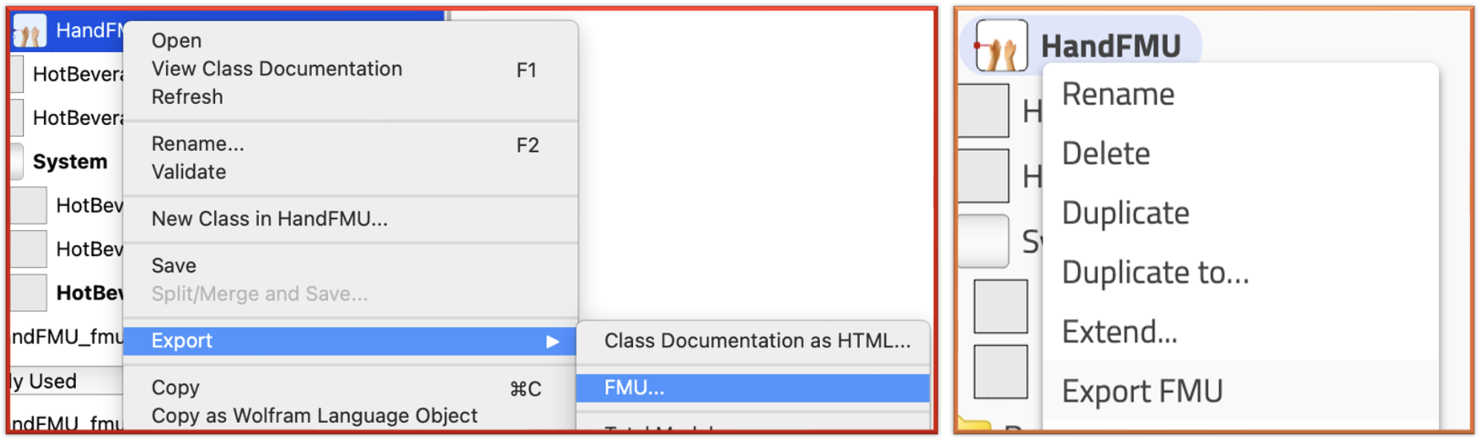This screenshot has height=443, width=1479.
Task: Click the HandFMU hand icon in right panel
Action: point(1001,45)
